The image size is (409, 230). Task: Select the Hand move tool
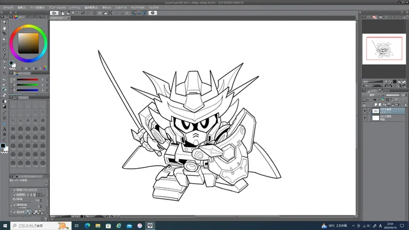4,28
